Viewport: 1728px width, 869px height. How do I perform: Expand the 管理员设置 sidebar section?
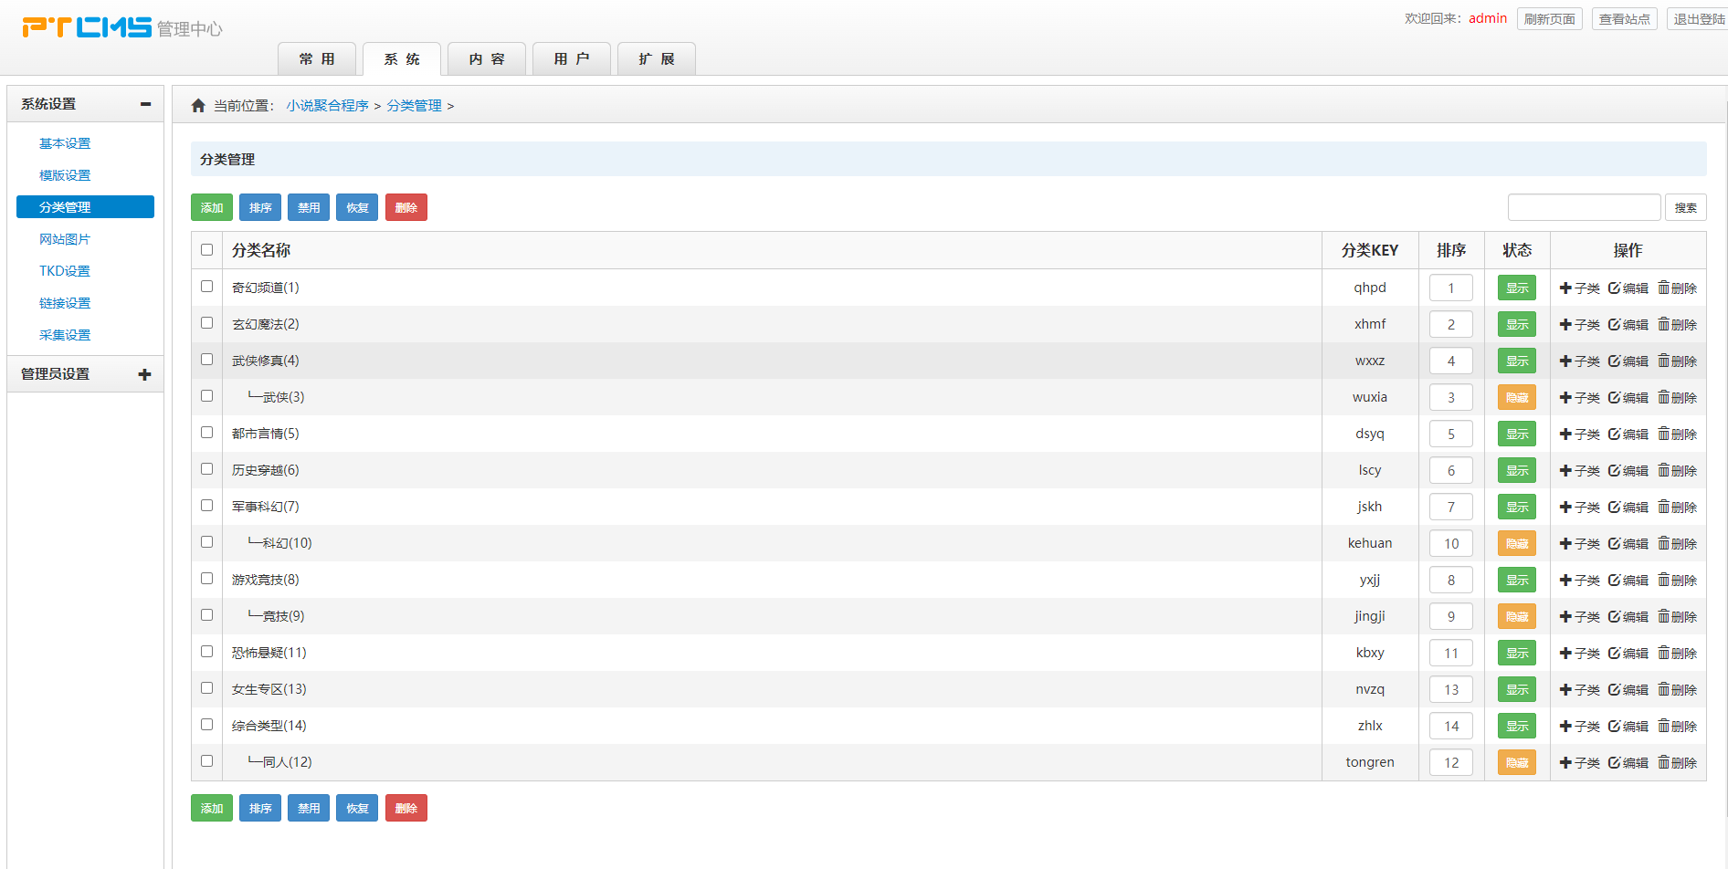pyautogui.click(x=144, y=374)
